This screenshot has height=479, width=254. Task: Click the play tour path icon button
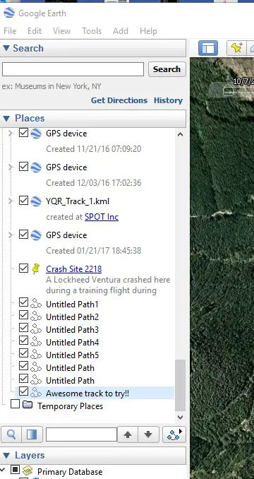[174, 434]
